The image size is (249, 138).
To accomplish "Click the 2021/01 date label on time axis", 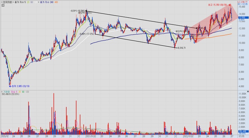I will coord(89,136).
